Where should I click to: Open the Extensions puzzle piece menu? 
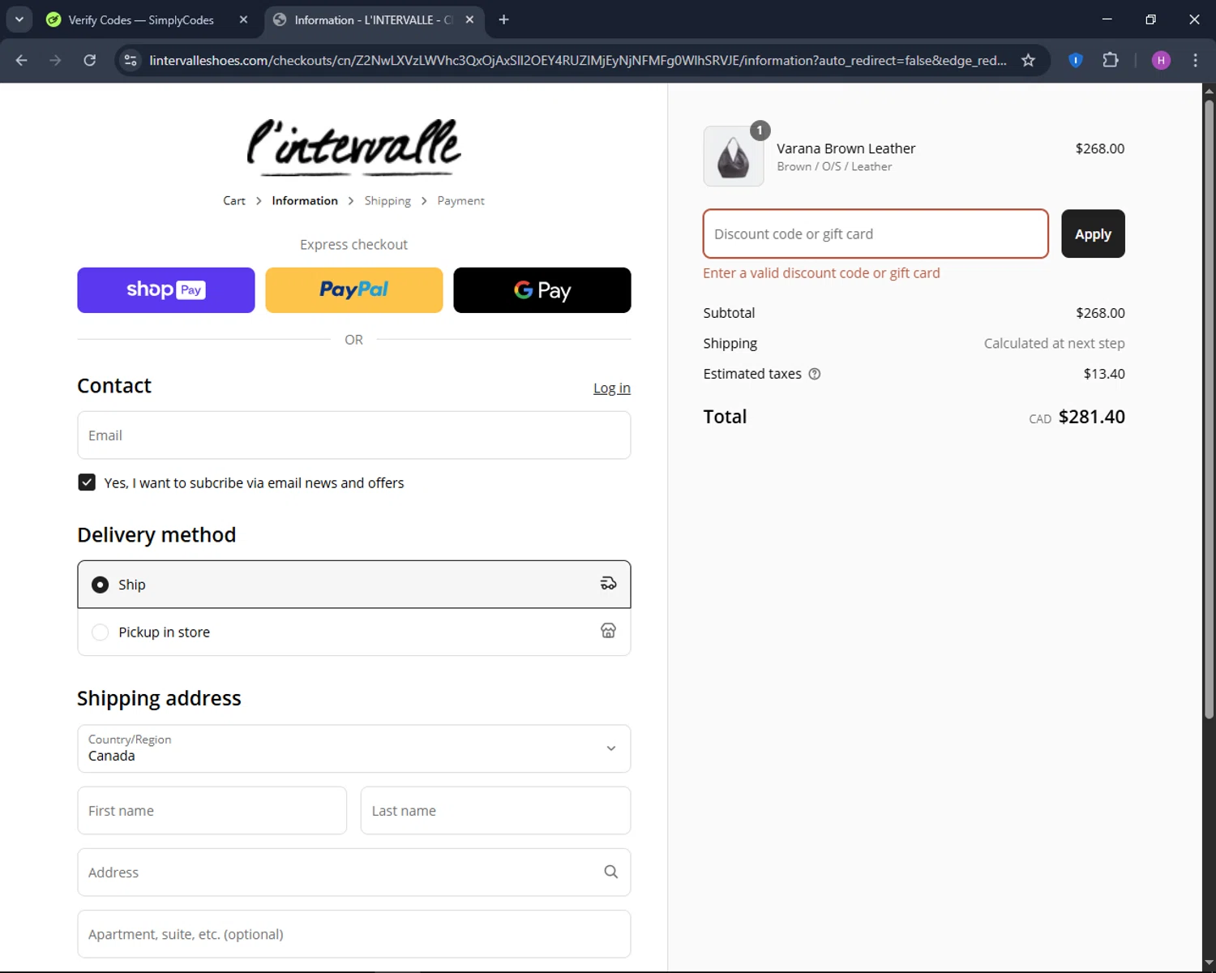[1111, 60]
